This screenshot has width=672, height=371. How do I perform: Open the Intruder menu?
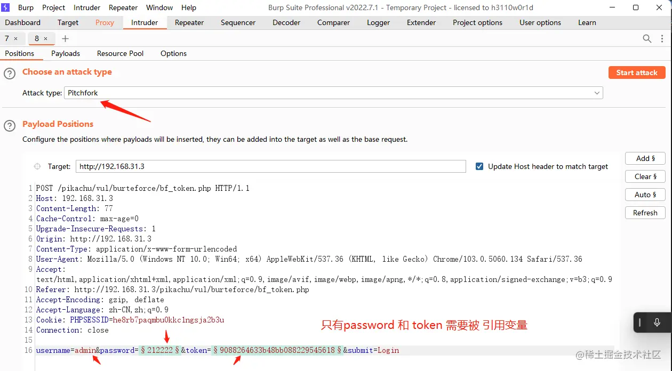(87, 7)
